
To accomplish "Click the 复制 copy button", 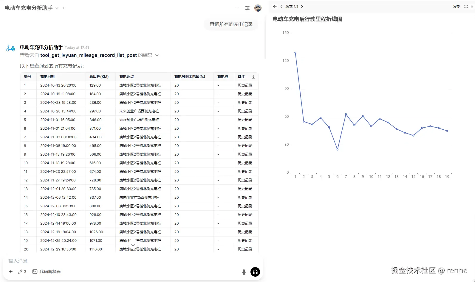I will [x=457, y=7].
